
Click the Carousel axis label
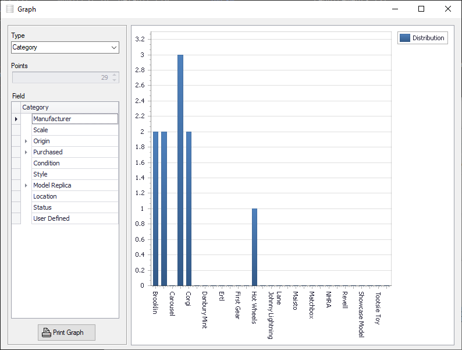[172, 304]
